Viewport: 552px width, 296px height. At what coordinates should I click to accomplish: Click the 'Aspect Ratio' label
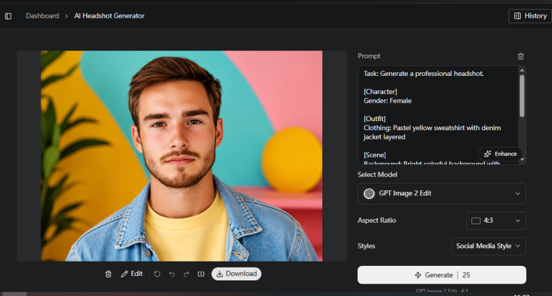377,221
